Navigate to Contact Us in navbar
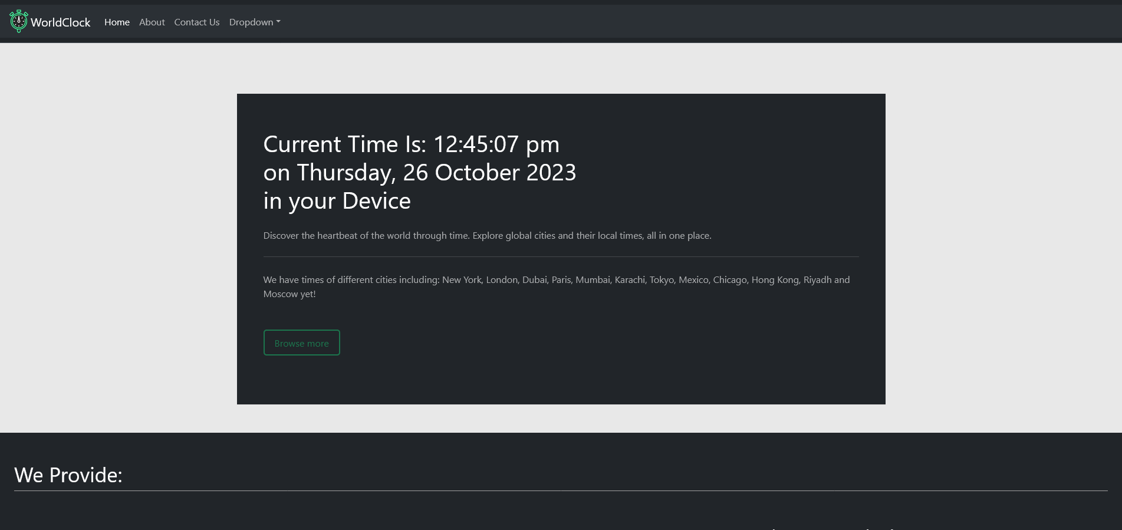This screenshot has width=1122, height=530. pos(197,22)
